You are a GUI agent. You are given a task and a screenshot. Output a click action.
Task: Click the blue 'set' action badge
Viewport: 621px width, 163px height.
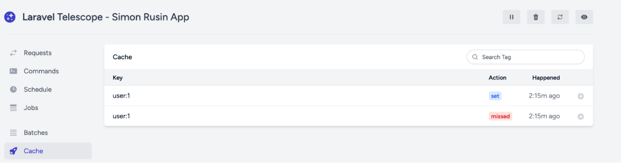pos(495,96)
